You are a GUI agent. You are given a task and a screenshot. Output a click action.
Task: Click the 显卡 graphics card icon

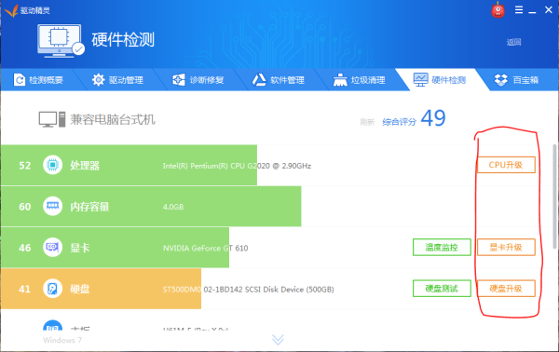53,247
